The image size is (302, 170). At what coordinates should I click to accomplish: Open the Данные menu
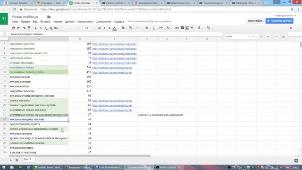click(x=70, y=22)
